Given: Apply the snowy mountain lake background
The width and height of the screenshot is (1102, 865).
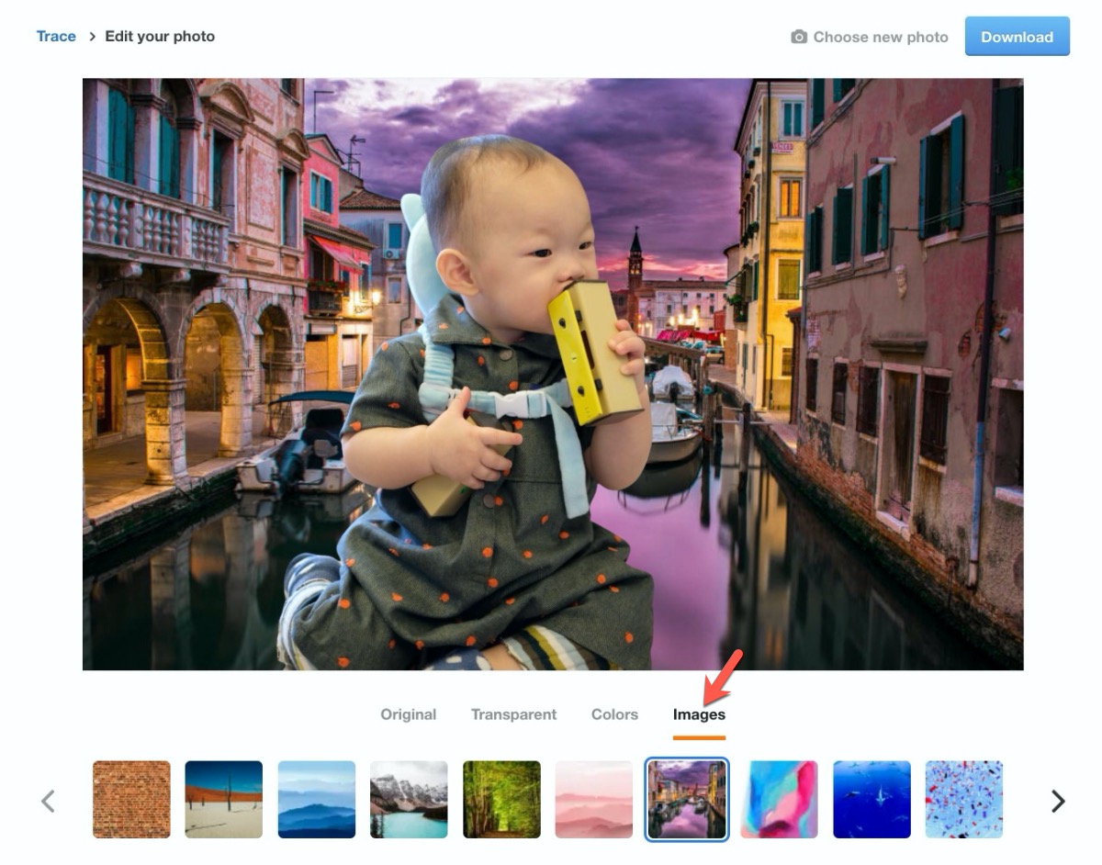Looking at the screenshot, I should [x=409, y=799].
